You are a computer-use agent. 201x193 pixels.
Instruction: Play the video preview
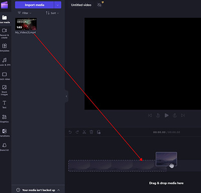click(x=166, y=115)
